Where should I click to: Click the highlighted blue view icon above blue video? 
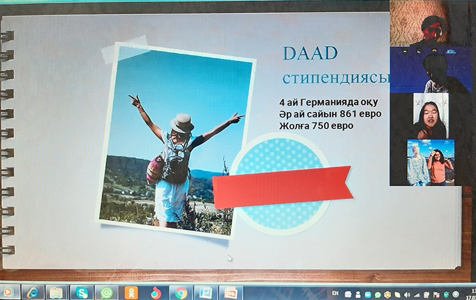click(x=451, y=51)
